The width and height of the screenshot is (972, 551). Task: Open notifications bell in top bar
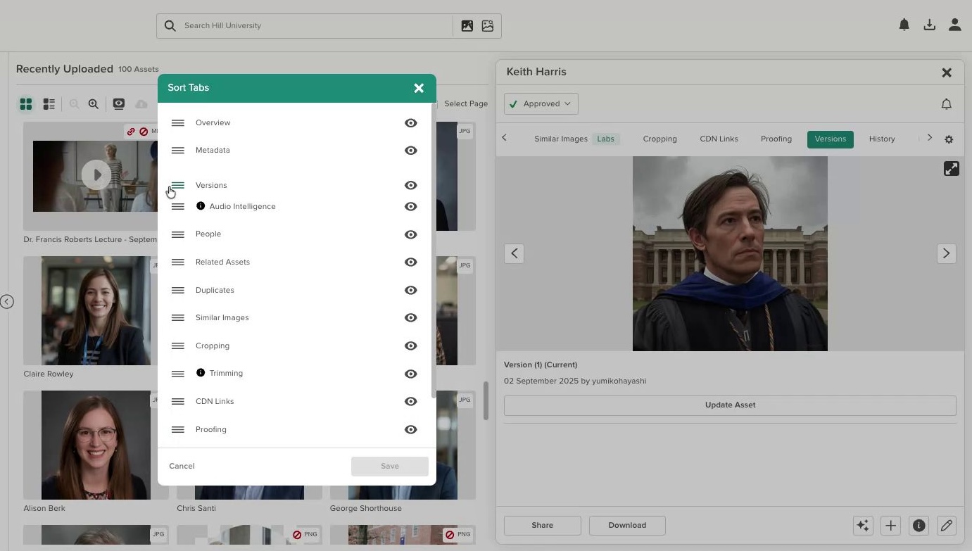pyautogui.click(x=904, y=25)
